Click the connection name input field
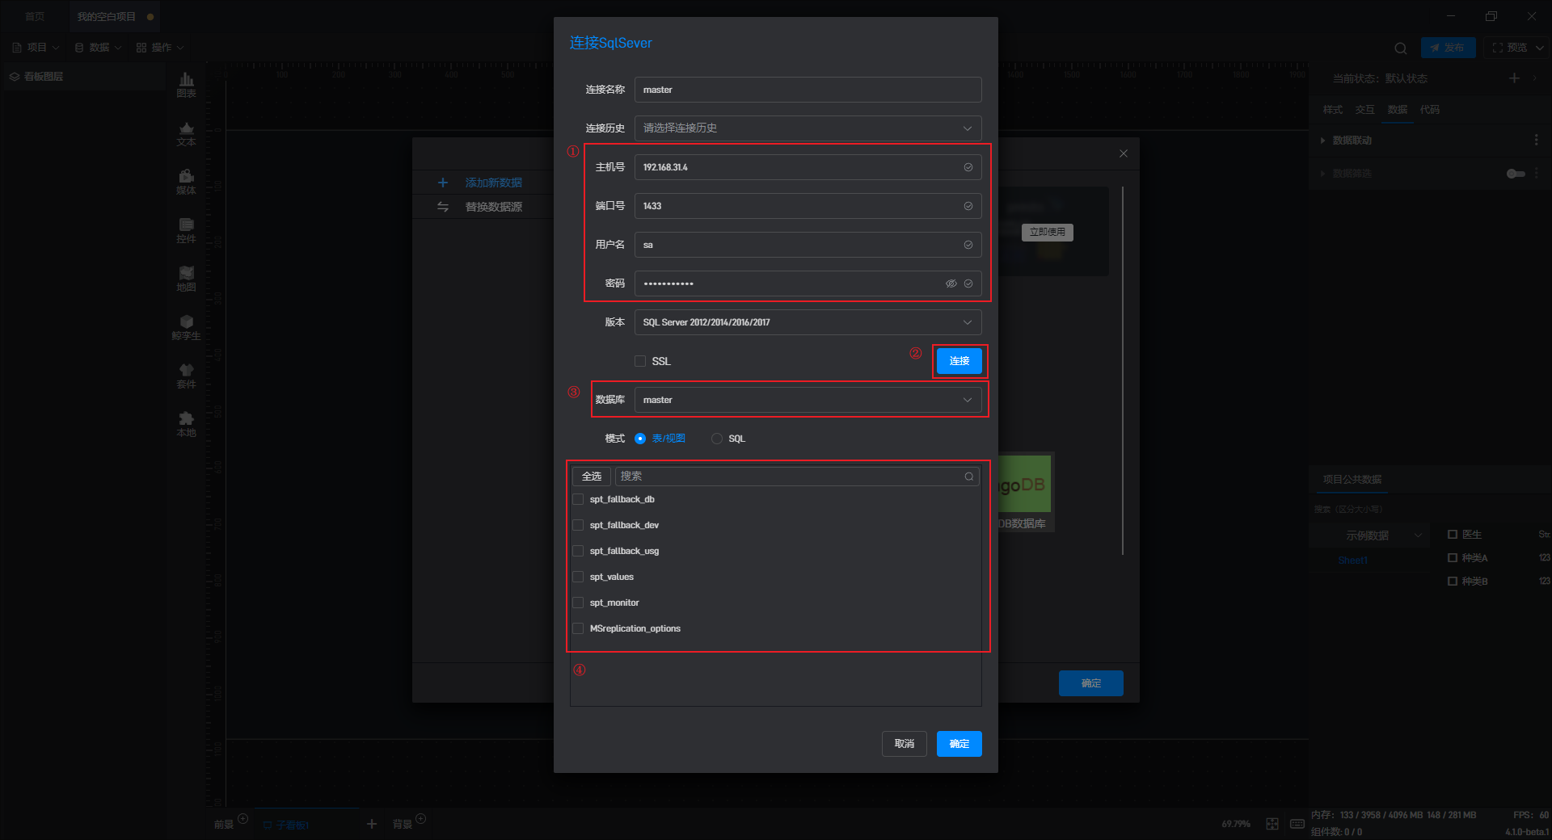This screenshot has width=1552, height=840. coord(808,90)
